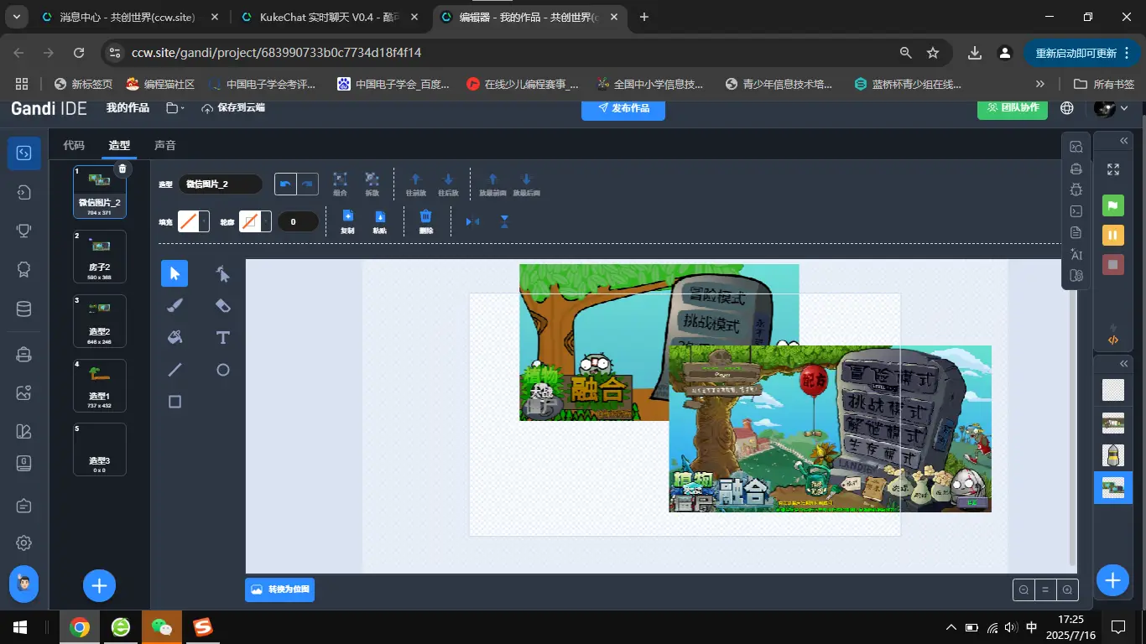Click the orange pause button

pos(1112,236)
